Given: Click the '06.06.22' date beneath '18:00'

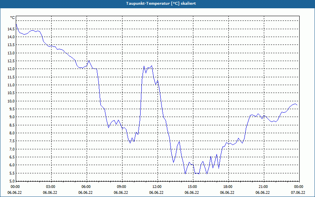Looking at the screenshot, I should coord(227,193).
